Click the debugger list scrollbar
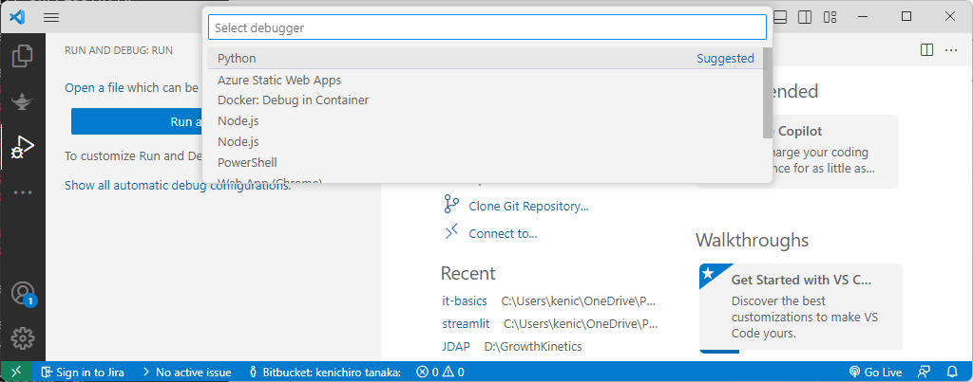973x382 pixels. [768, 93]
